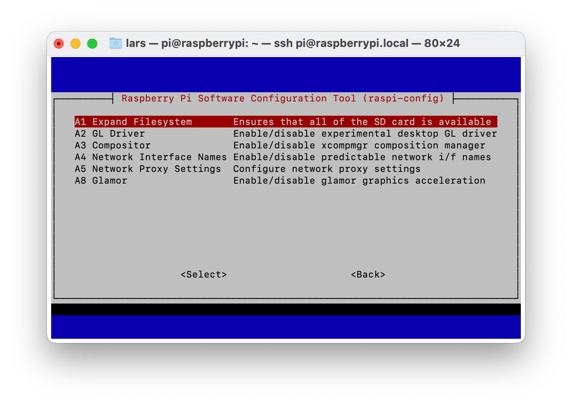This screenshot has width=572, height=405.
Task: Activate the <Select> button
Action: 204,274
